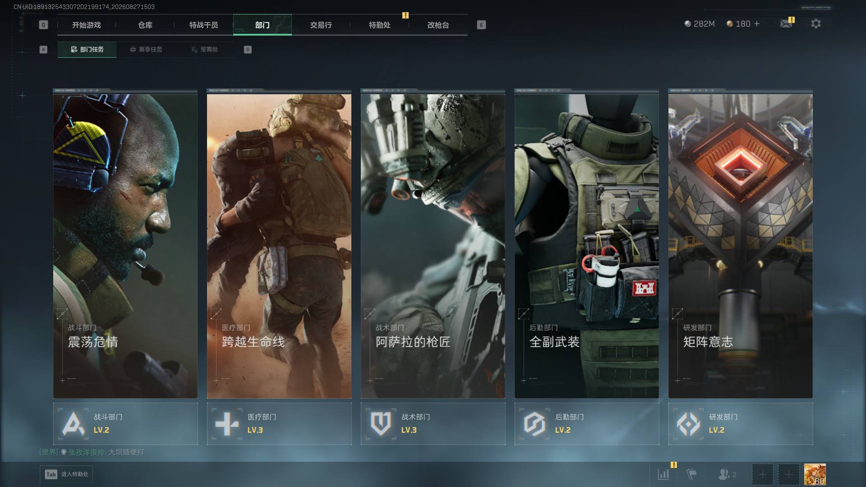
Task: Click the 研发部门 diamond emblem icon
Action: tap(688, 424)
